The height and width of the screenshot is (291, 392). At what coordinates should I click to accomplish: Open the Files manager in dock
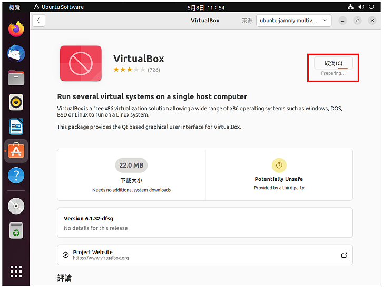click(16, 78)
